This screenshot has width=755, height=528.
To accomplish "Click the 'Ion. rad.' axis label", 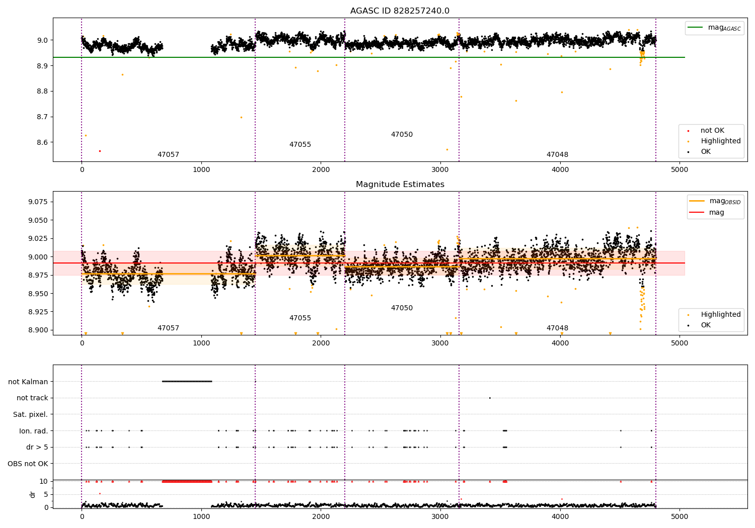I will pyautogui.click(x=34, y=431).
